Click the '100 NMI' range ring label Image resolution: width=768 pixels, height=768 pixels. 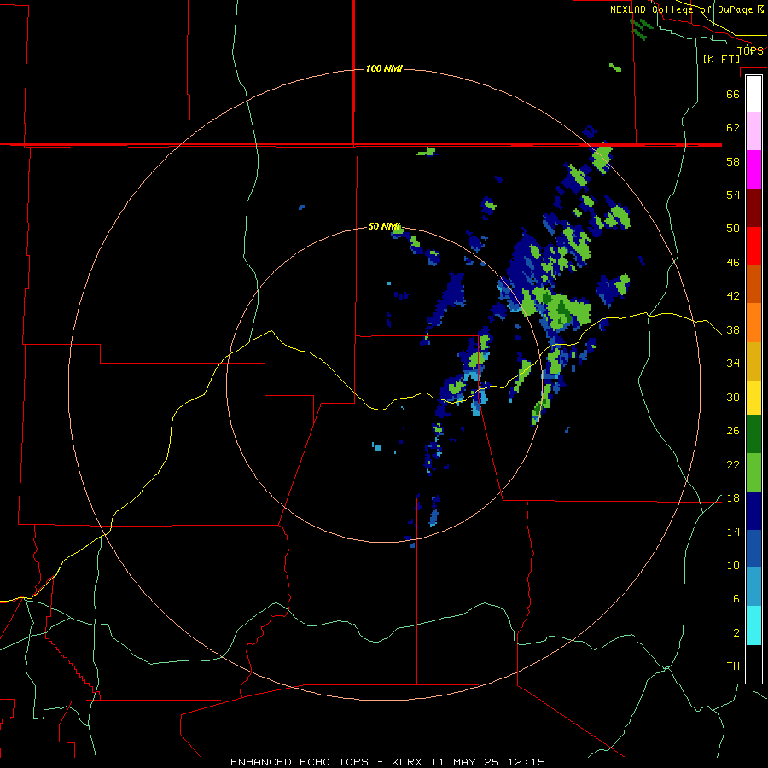coord(384,68)
